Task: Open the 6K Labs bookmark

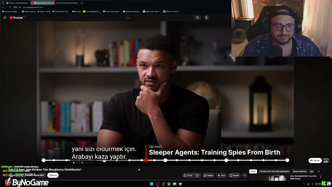Action: pyautogui.click(x=77, y=11)
